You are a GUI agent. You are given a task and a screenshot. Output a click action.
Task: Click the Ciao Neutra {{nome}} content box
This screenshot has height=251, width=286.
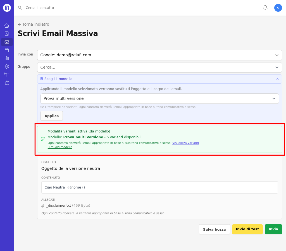point(159,187)
